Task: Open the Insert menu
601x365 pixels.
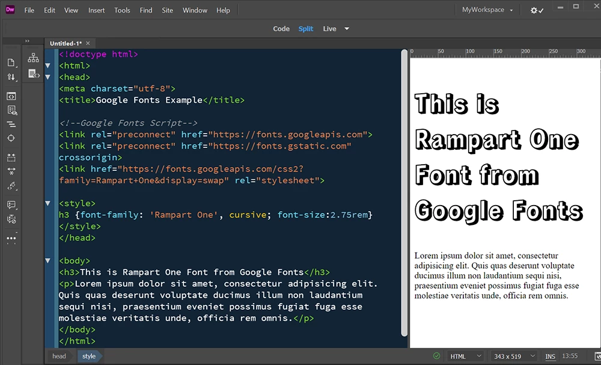Action: [96, 10]
